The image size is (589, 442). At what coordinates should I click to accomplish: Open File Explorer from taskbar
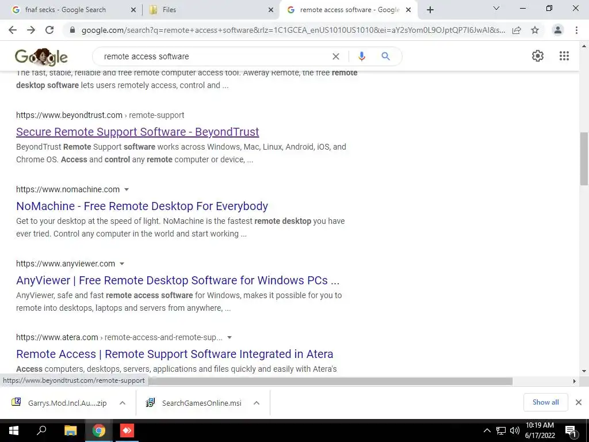coord(70,430)
